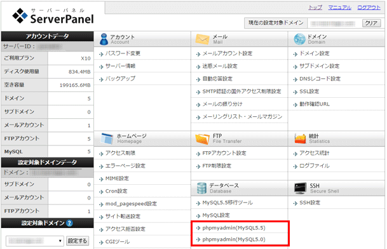The width and height of the screenshot is (387, 249).
Task: Open アクセス拒否設定
Action: [x=125, y=229]
